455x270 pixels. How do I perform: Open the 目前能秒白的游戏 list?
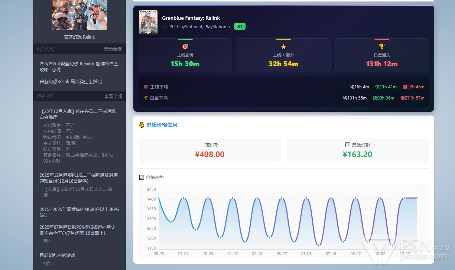pyautogui.click(x=57, y=255)
